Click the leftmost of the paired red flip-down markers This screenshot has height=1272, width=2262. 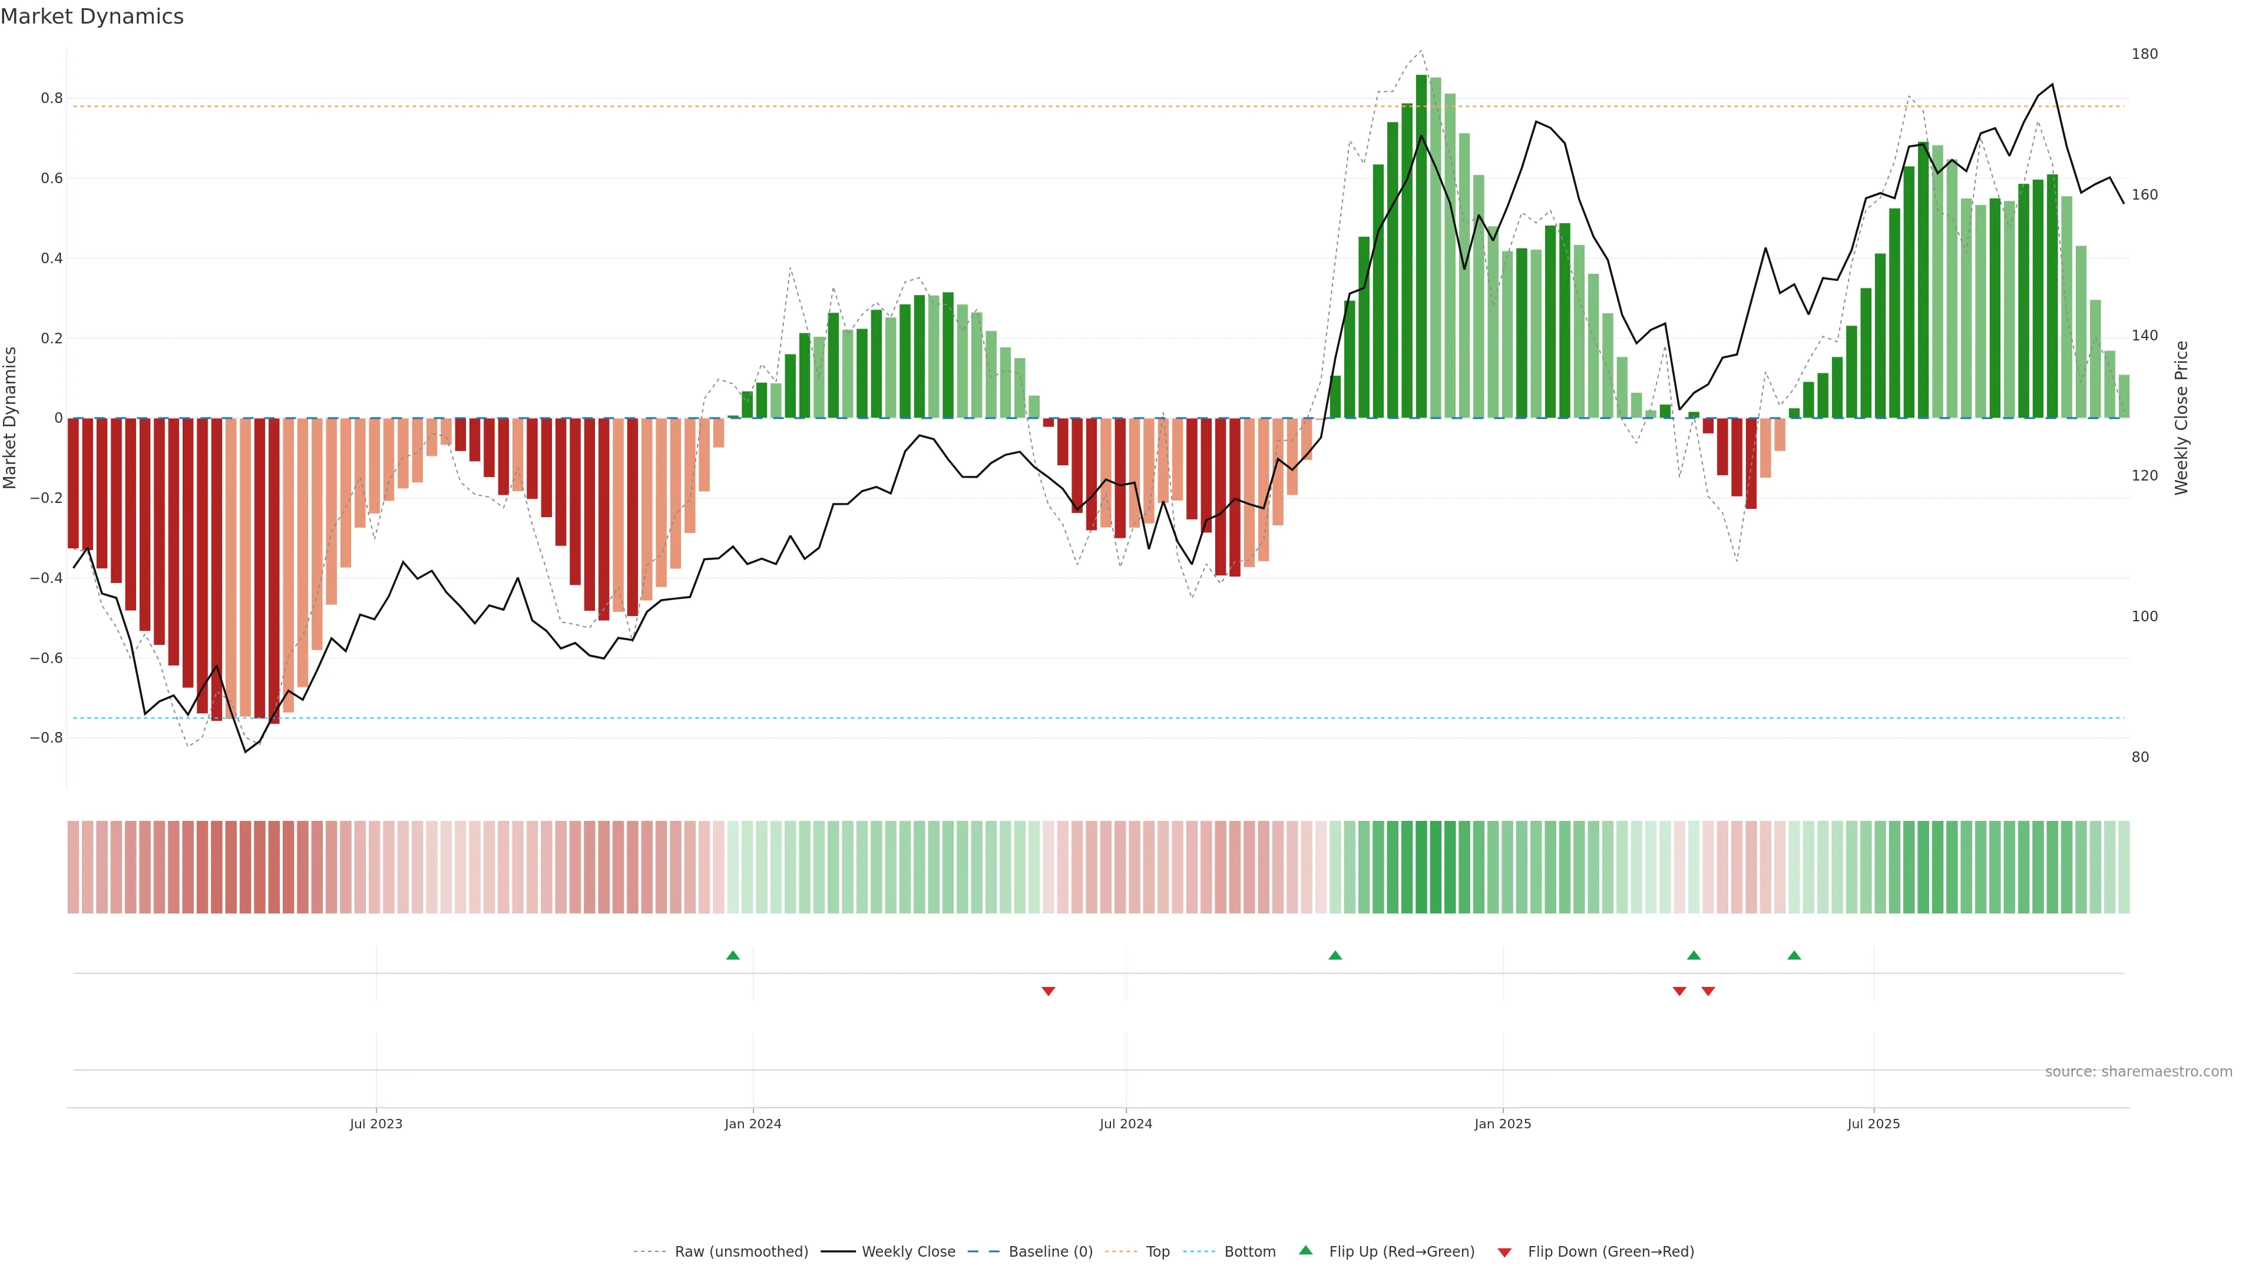coord(1679,991)
